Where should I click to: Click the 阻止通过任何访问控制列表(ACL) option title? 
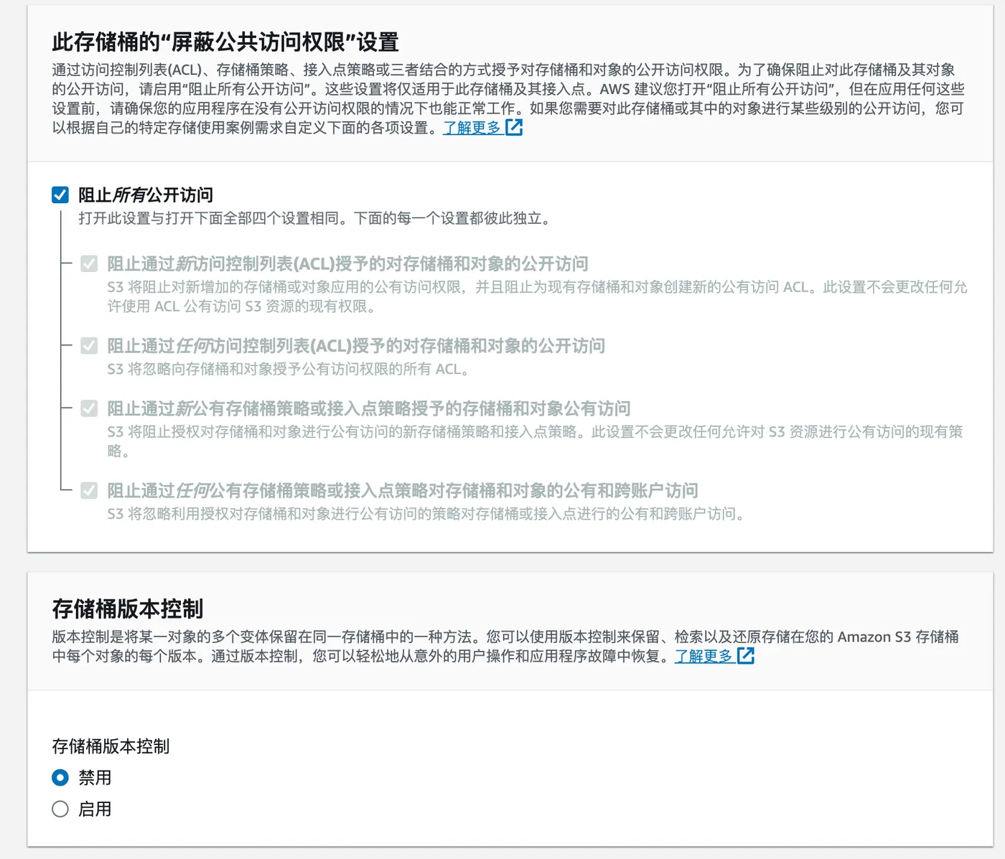pyautogui.click(x=356, y=346)
